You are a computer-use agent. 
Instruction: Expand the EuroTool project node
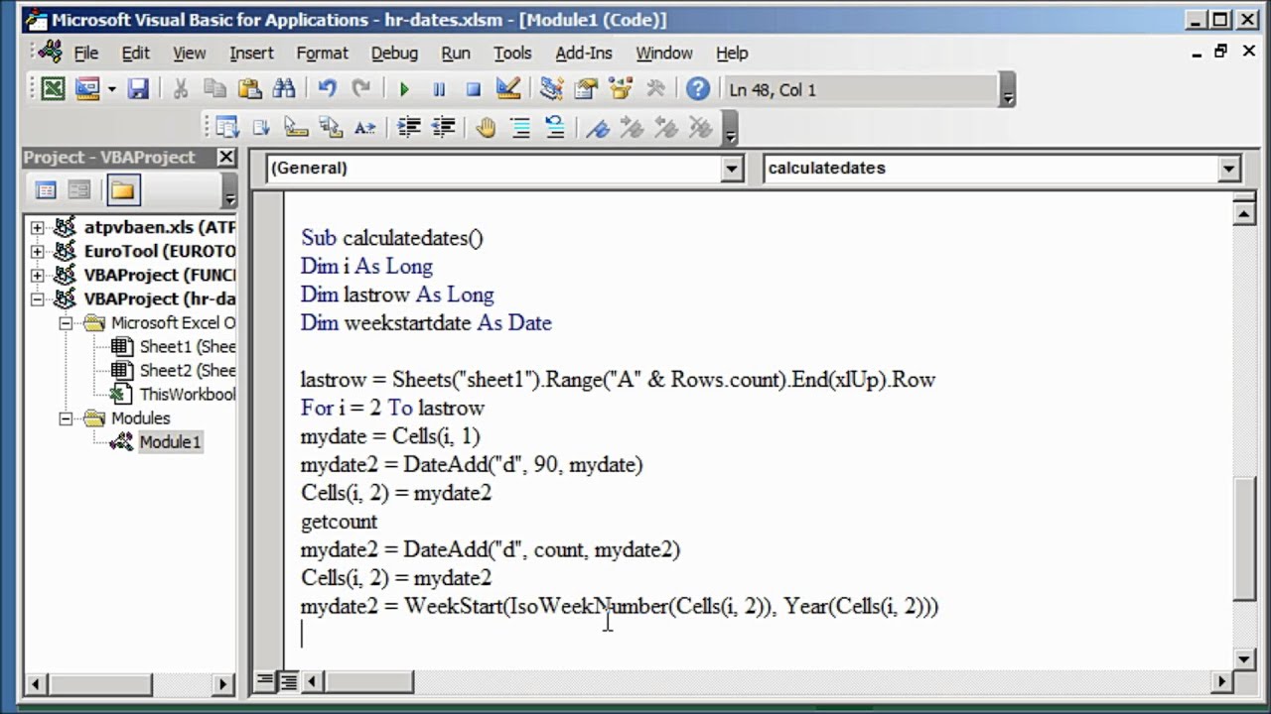(38, 251)
